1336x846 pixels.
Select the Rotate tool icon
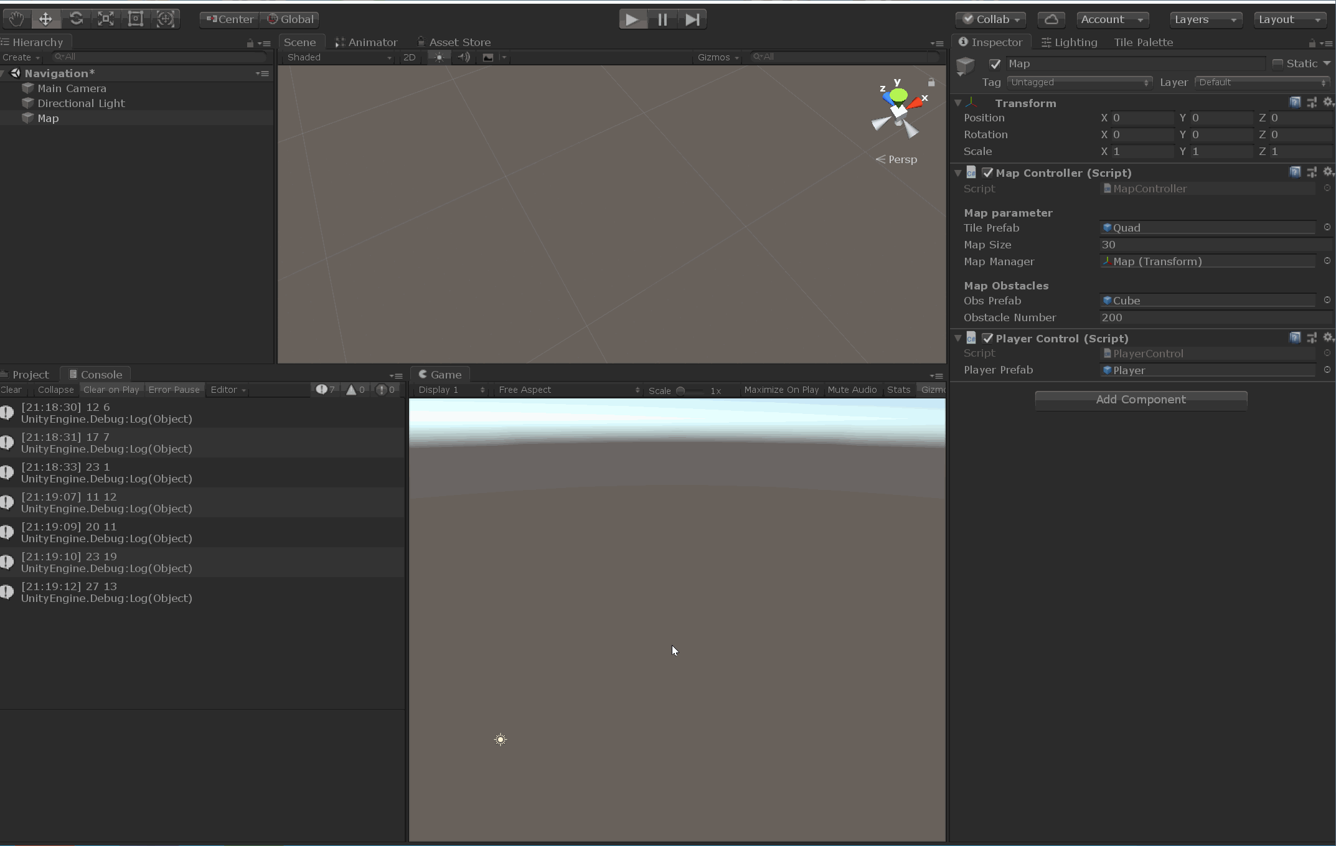(x=76, y=19)
